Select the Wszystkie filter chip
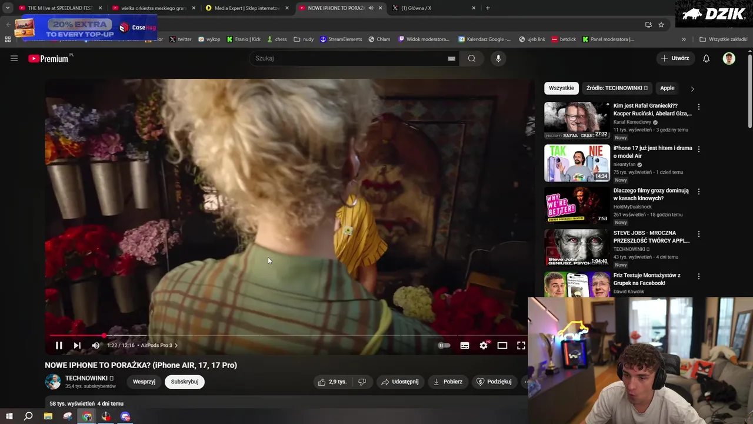The image size is (753, 424). pyautogui.click(x=561, y=88)
